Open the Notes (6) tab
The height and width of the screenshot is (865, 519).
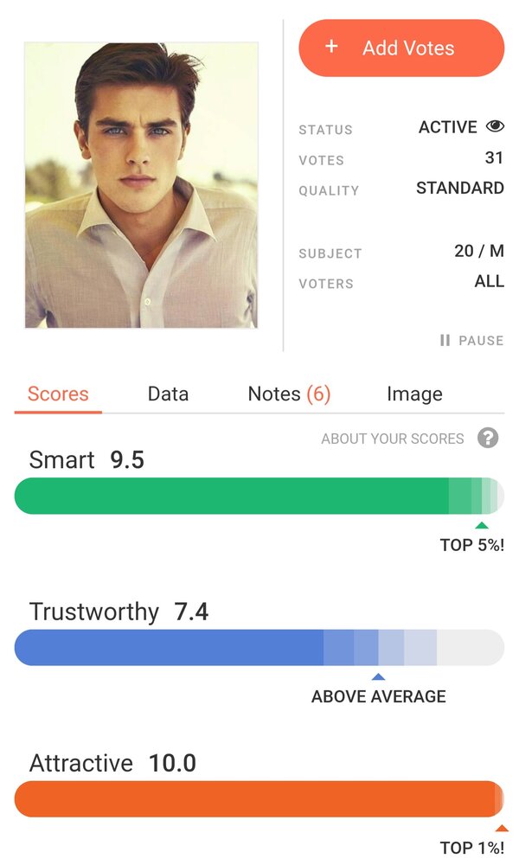(x=289, y=394)
